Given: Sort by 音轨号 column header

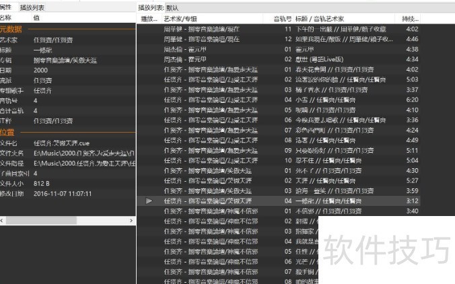Looking at the screenshot, I should pyautogui.click(x=283, y=18).
